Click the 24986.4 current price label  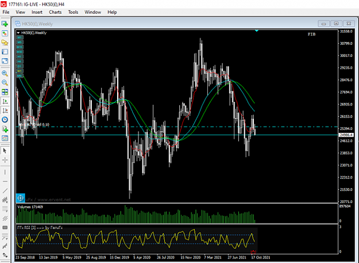(x=346, y=135)
